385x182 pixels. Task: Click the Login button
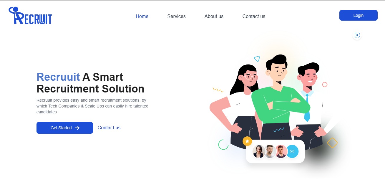pos(359,15)
